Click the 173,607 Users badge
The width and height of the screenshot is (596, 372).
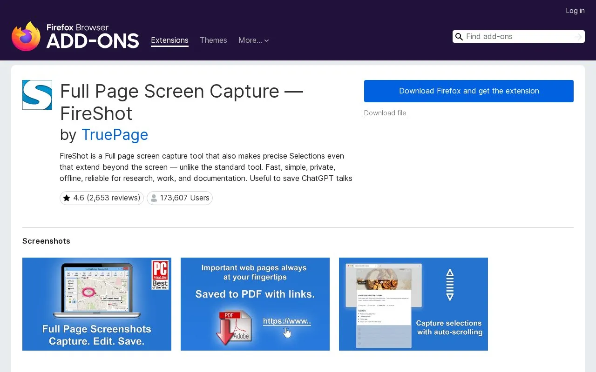(180, 198)
